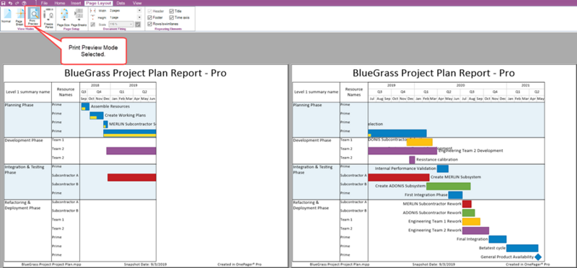Click the Save icon in quick access toolbar
The height and width of the screenshot is (268, 577).
[x=3, y=3]
